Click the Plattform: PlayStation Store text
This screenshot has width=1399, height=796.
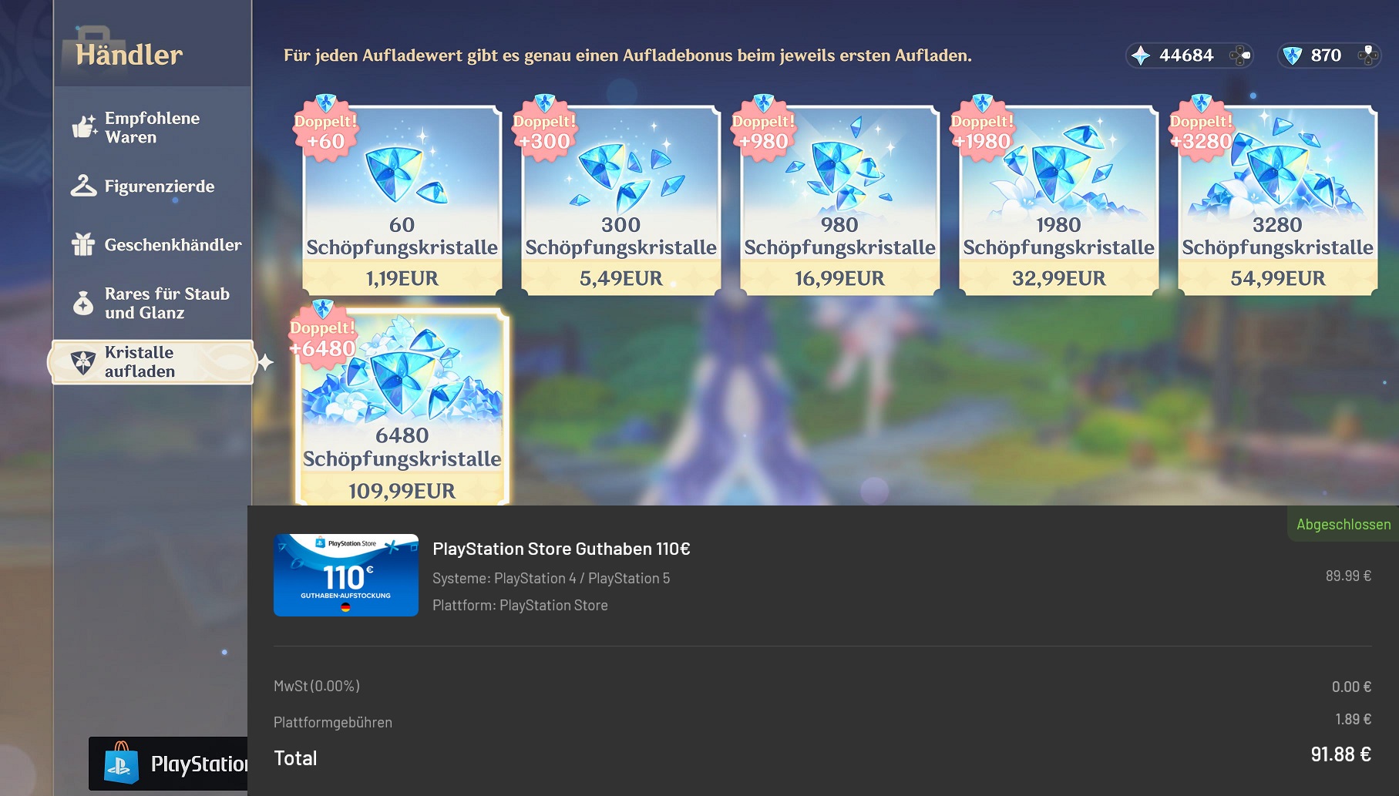pos(520,605)
